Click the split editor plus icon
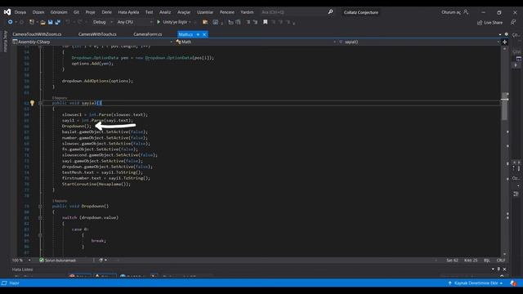523x294 pixels. click(505, 42)
